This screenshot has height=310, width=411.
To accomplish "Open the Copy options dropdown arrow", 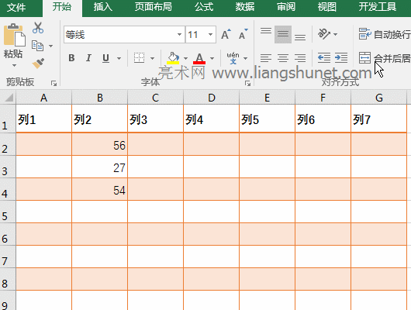I will click(51, 46).
